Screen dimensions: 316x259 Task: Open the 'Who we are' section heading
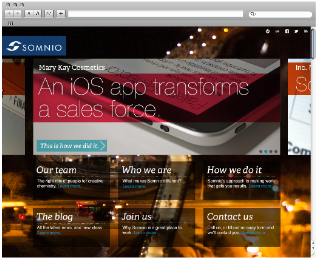[147, 170]
